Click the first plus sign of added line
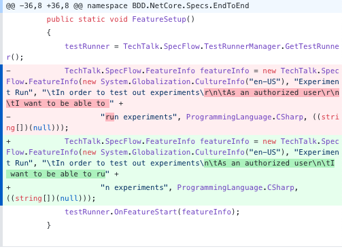This screenshot has width=342, height=249. 8,141
